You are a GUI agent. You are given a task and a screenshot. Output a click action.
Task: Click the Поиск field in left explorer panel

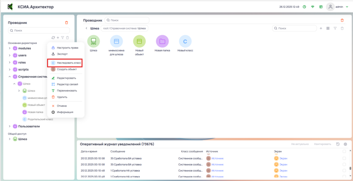[x=35, y=30]
